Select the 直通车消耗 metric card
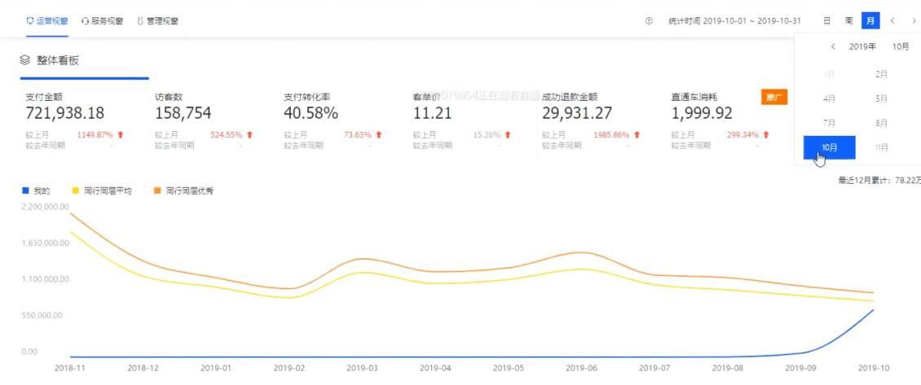921x385 pixels. click(x=729, y=121)
